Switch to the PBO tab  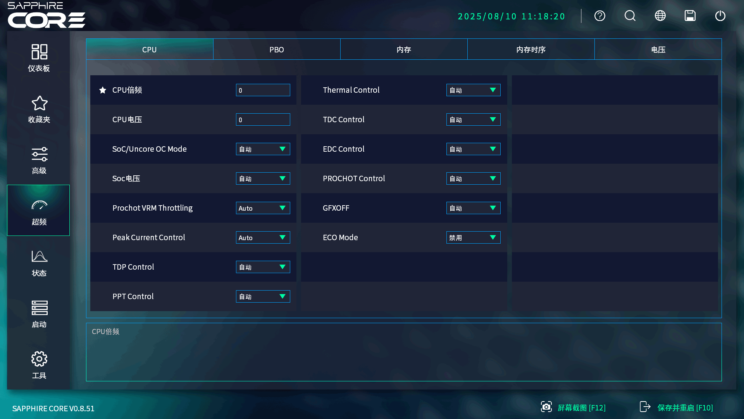pos(277,49)
